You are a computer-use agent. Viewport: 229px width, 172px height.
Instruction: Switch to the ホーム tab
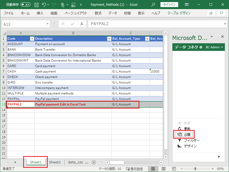(25, 13)
